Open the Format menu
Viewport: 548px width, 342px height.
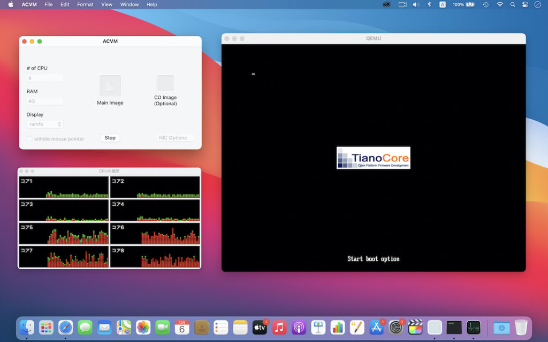point(85,4)
